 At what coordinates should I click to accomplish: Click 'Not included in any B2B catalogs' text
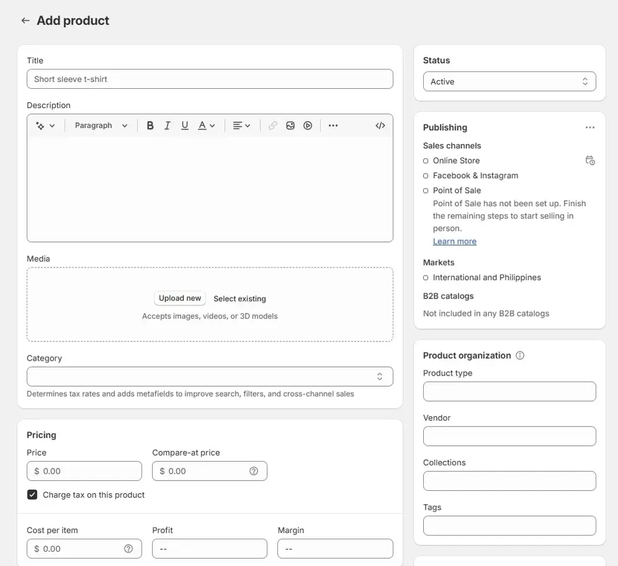click(x=486, y=313)
